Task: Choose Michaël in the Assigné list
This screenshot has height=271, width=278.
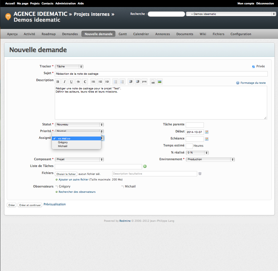Action: click(x=76, y=146)
